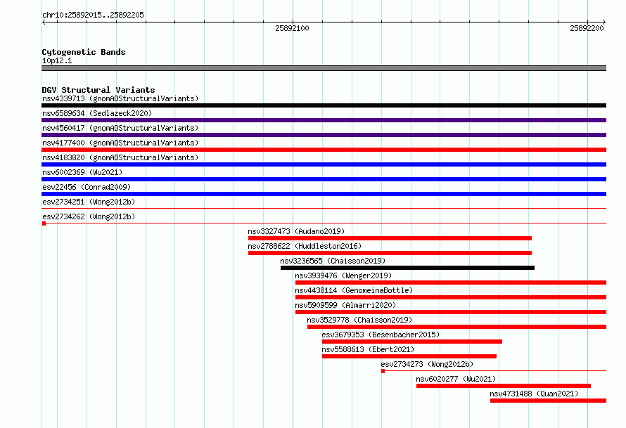Open variant esv22456 (Conrad2009) label
This screenshot has width=626, height=428.
(87, 187)
